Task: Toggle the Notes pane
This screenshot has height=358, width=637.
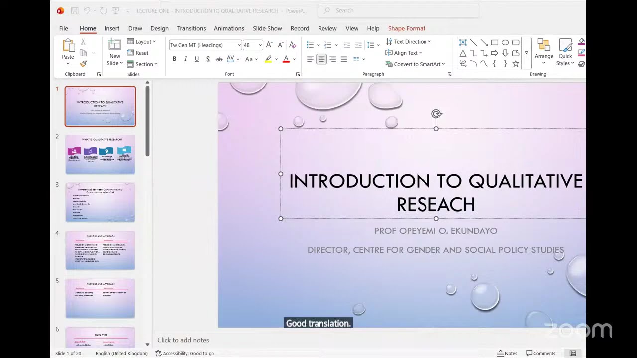Action: tap(507, 353)
